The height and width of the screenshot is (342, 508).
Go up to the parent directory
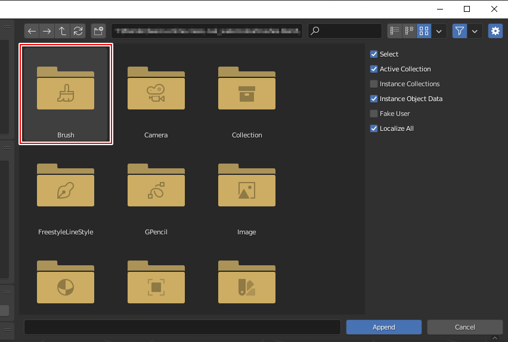[63, 31]
